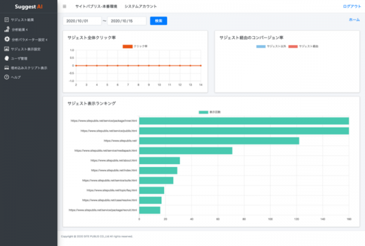Click the topic/faq.html URL label

point(112,190)
